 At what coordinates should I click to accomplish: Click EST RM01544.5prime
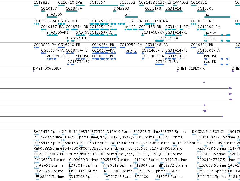click(x=212, y=177)
